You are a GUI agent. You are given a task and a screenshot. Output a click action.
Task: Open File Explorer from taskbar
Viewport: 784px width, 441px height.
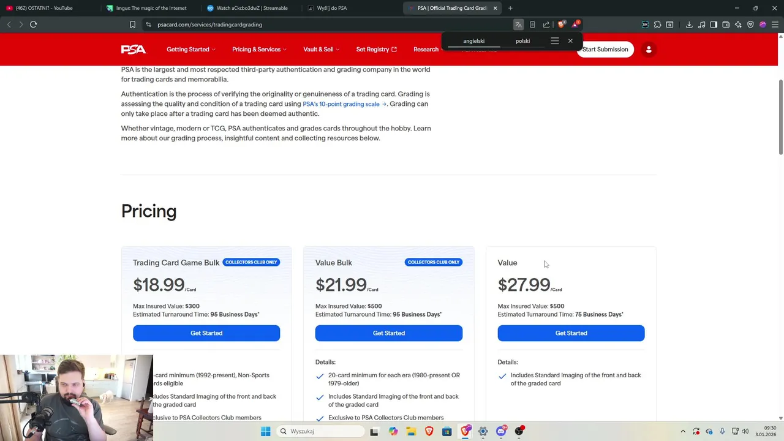(x=411, y=431)
